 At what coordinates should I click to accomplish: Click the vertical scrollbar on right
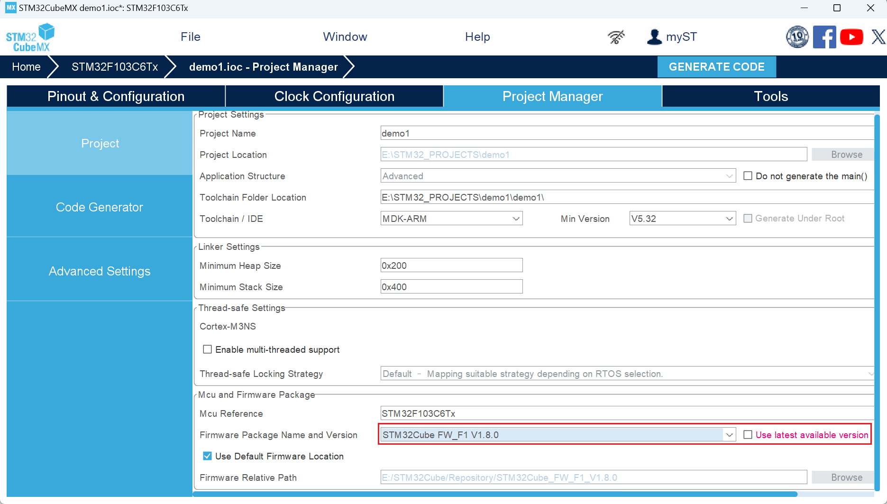click(x=877, y=302)
